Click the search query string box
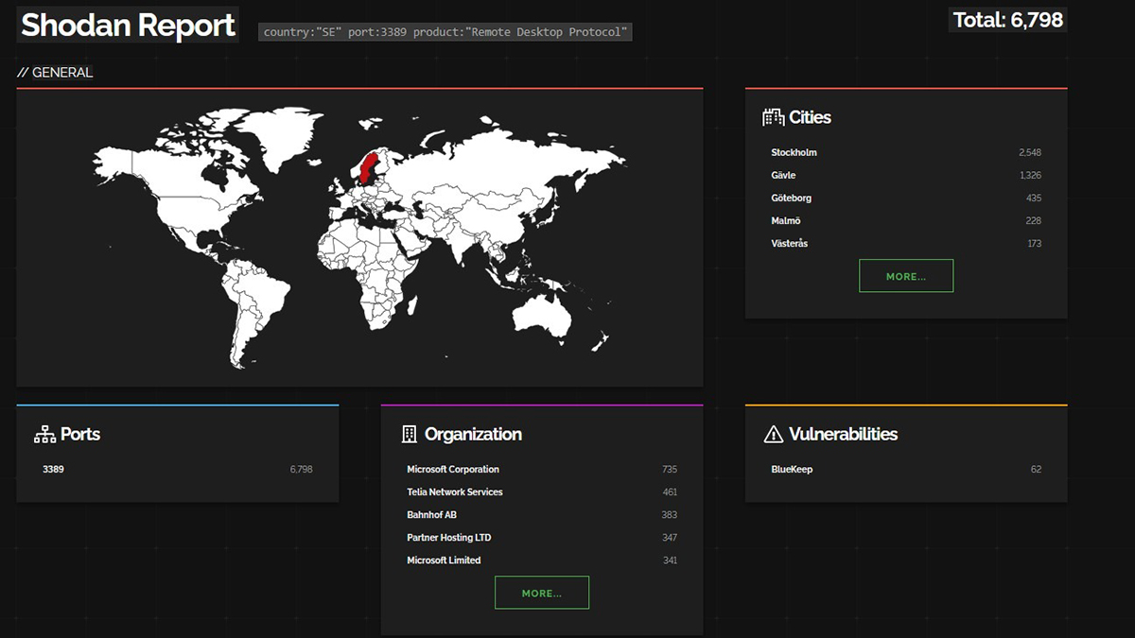Screen dimensions: 1135x638 point(445,32)
